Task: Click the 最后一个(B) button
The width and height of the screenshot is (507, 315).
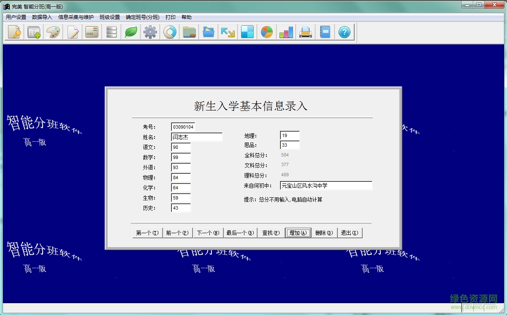Action: coord(240,232)
